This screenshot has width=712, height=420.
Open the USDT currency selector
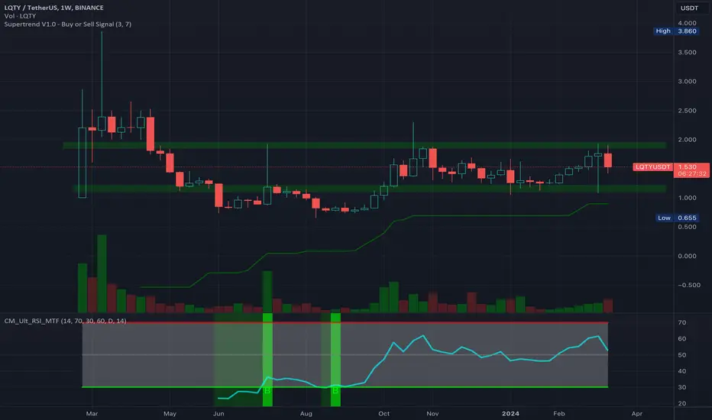click(689, 8)
